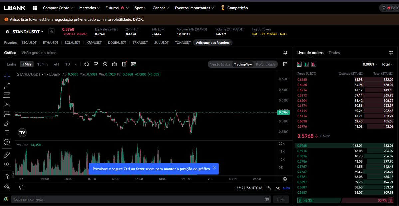Show asks-only order book view
Viewport: 399px width, 206px height.
pyautogui.click(x=314, y=64)
